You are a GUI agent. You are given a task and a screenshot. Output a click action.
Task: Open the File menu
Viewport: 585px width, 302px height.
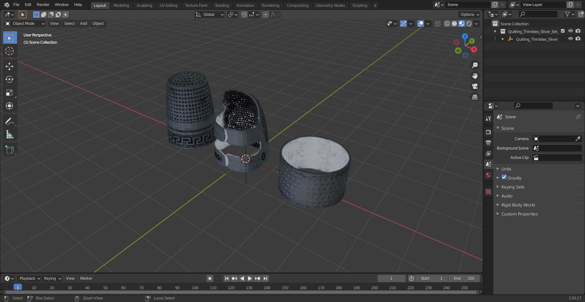(x=16, y=5)
